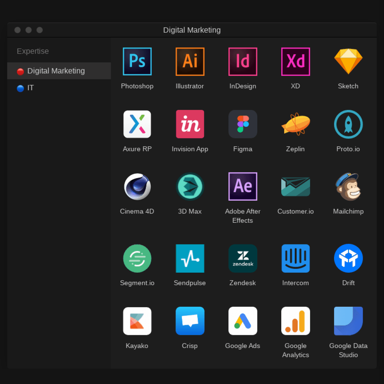384x384 pixels.
Task: Click the third gray window control button
Action: (x=39, y=30)
